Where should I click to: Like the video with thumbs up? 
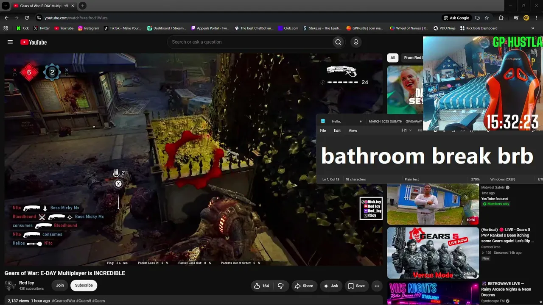pos(261,286)
